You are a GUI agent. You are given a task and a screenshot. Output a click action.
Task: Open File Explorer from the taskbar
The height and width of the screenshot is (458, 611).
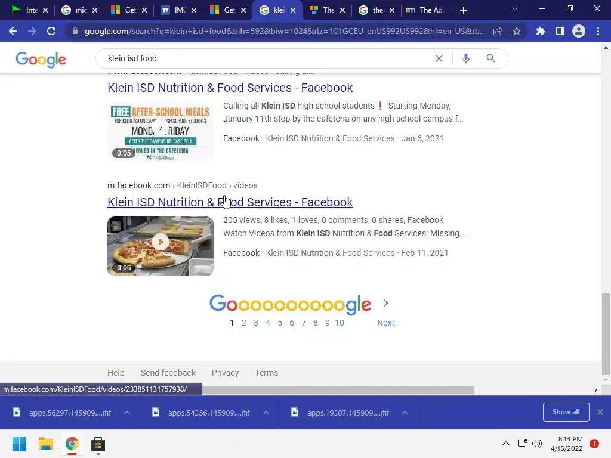45,444
